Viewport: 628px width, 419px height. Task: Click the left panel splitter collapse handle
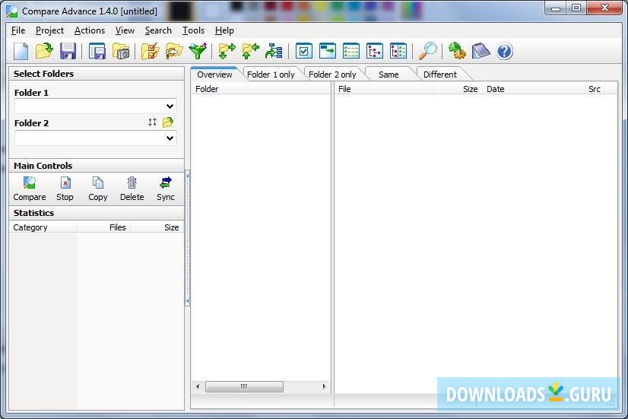pyautogui.click(x=187, y=238)
